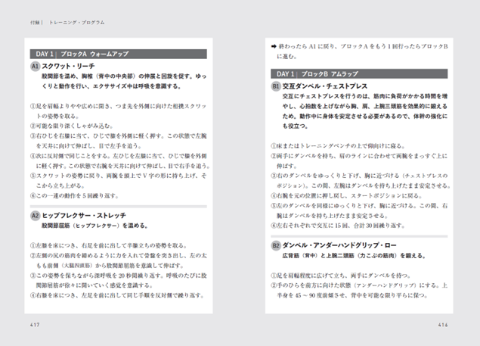Click the 股関節屈筋(ヒップフレクサー)を温める description
480x346 pixels.
point(95,226)
